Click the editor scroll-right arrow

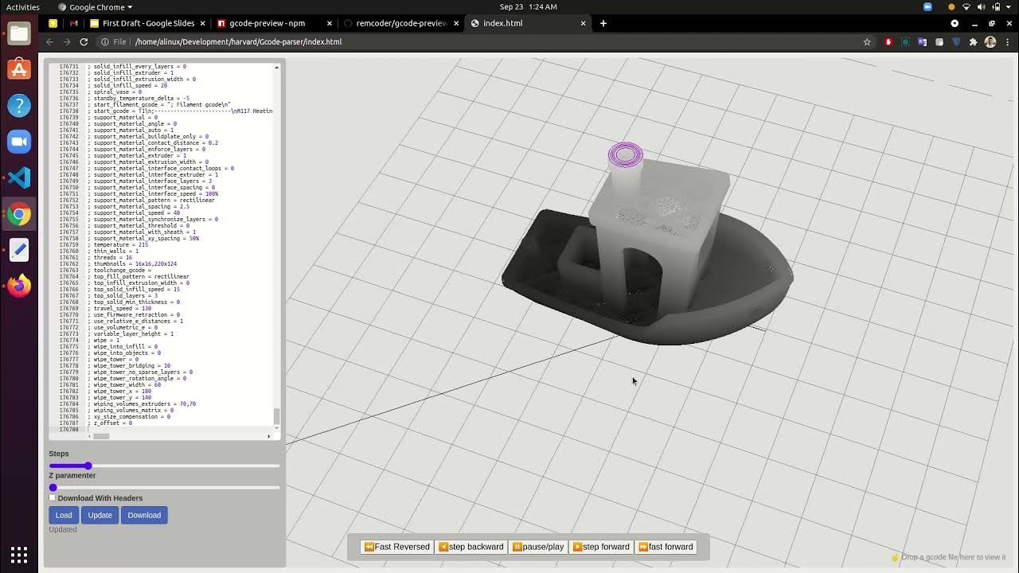268,436
